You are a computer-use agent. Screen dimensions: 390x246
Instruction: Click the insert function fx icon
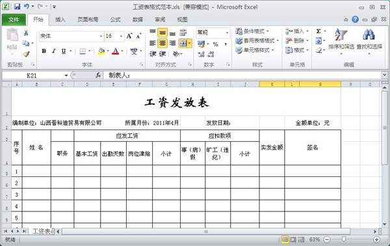point(98,75)
